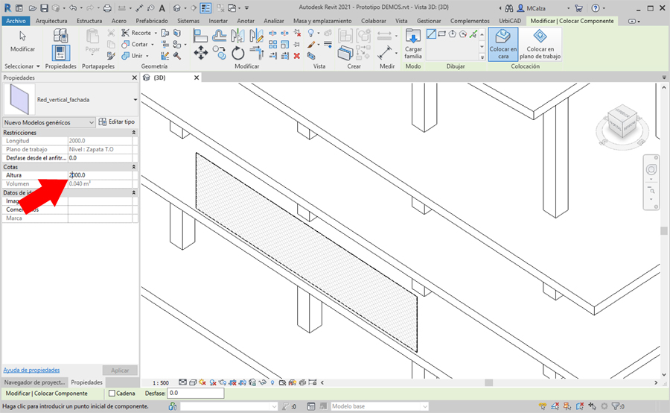This screenshot has height=413, width=670.
Task: Select Colocar en plano de trabajo
Action: [x=540, y=44]
